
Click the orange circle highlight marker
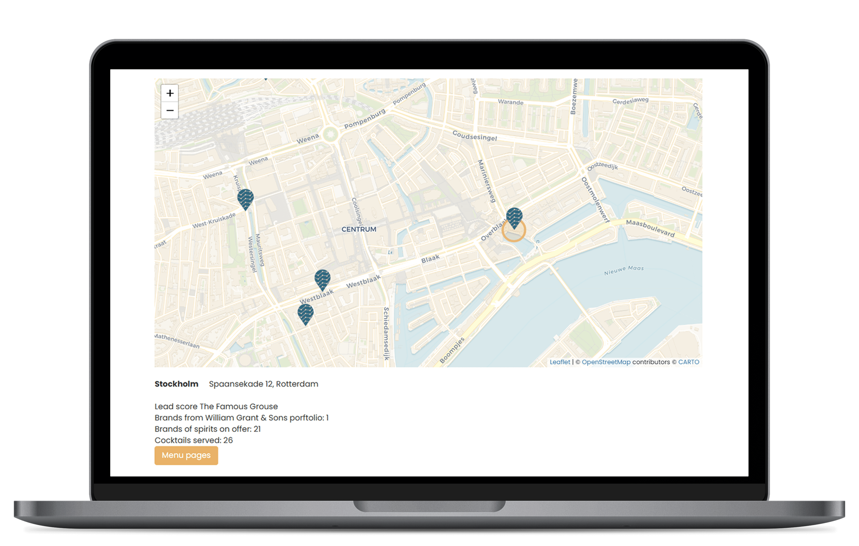514,237
